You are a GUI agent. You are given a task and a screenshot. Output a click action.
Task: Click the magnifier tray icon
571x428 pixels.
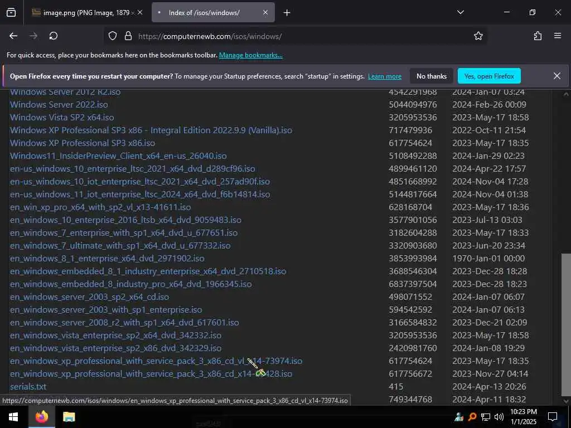(x=472, y=417)
